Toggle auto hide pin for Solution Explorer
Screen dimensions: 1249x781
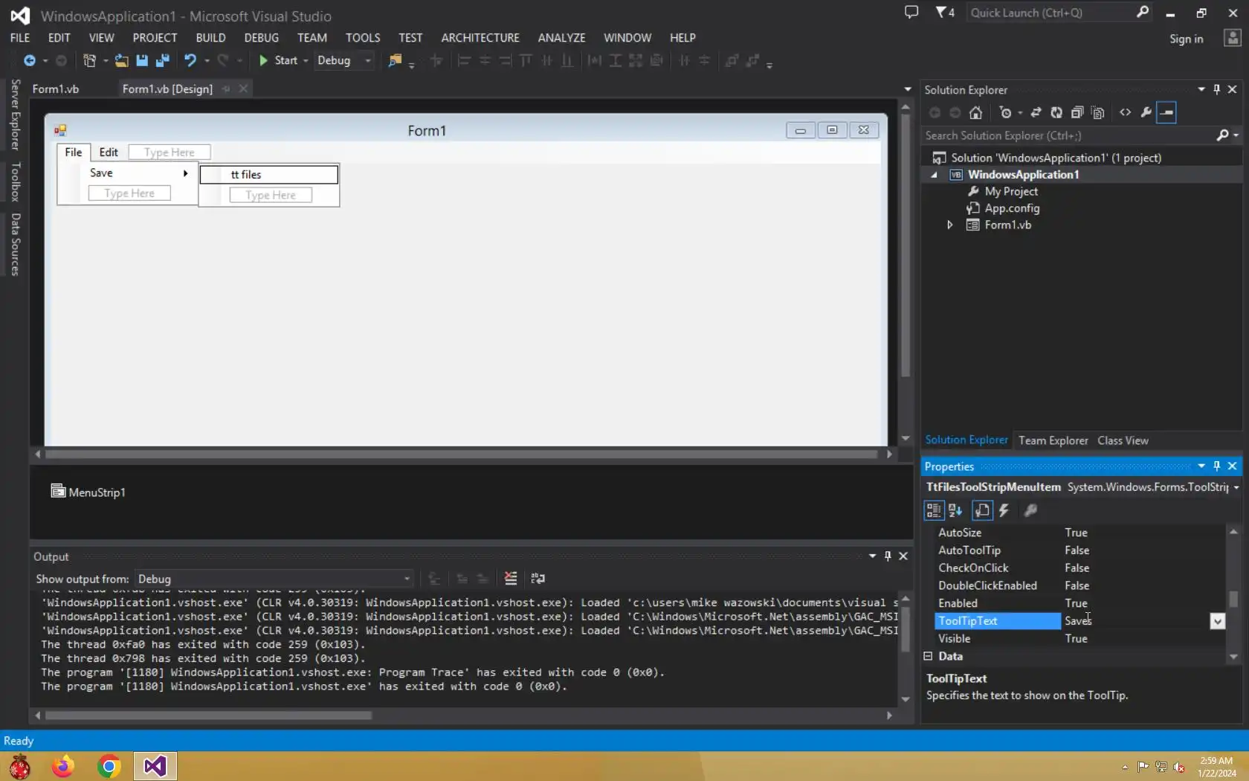[x=1217, y=89]
